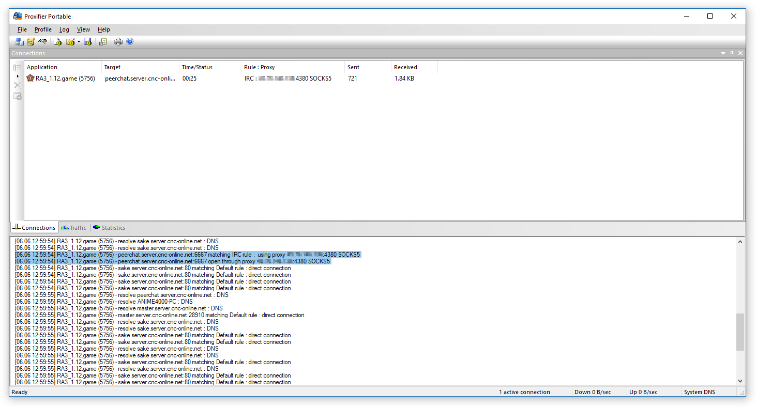Create a new profile via toolbar icon
The height and width of the screenshot is (408, 757).
click(x=57, y=42)
